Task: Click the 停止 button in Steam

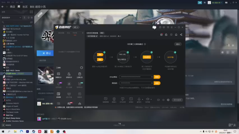Action: [x=45, y=53]
